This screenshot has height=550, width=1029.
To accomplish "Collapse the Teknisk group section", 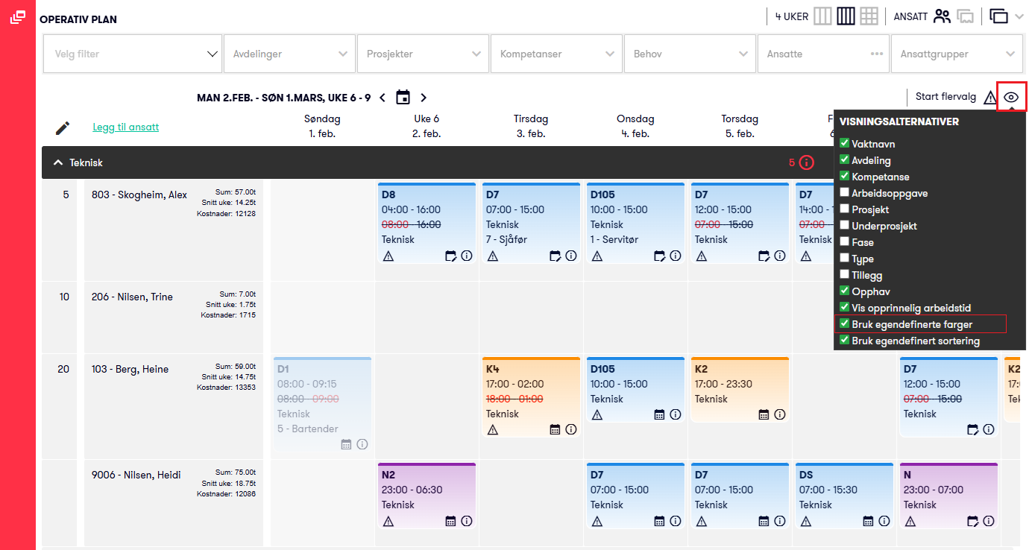I will [x=57, y=162].
